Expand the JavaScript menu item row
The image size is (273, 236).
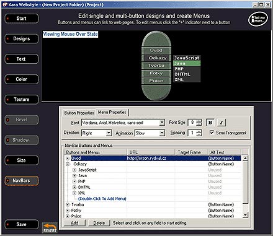74,170
